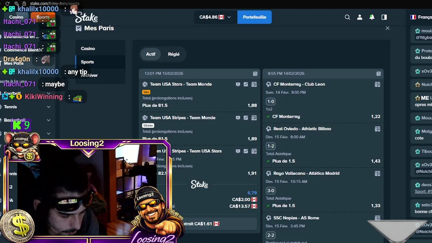Screen dimensions: 432x243
Task: Click the Stake logo in the header
Action: (x=86, y=18)
